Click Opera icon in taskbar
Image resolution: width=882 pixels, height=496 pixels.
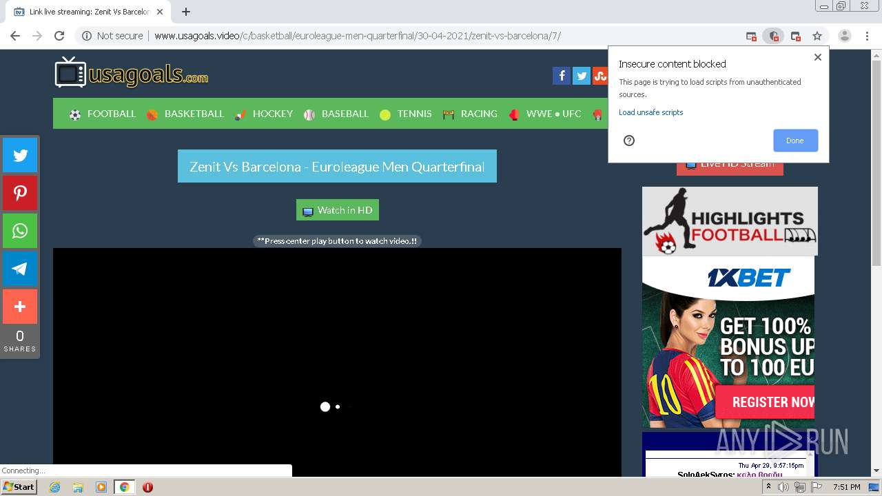[147, 487]
